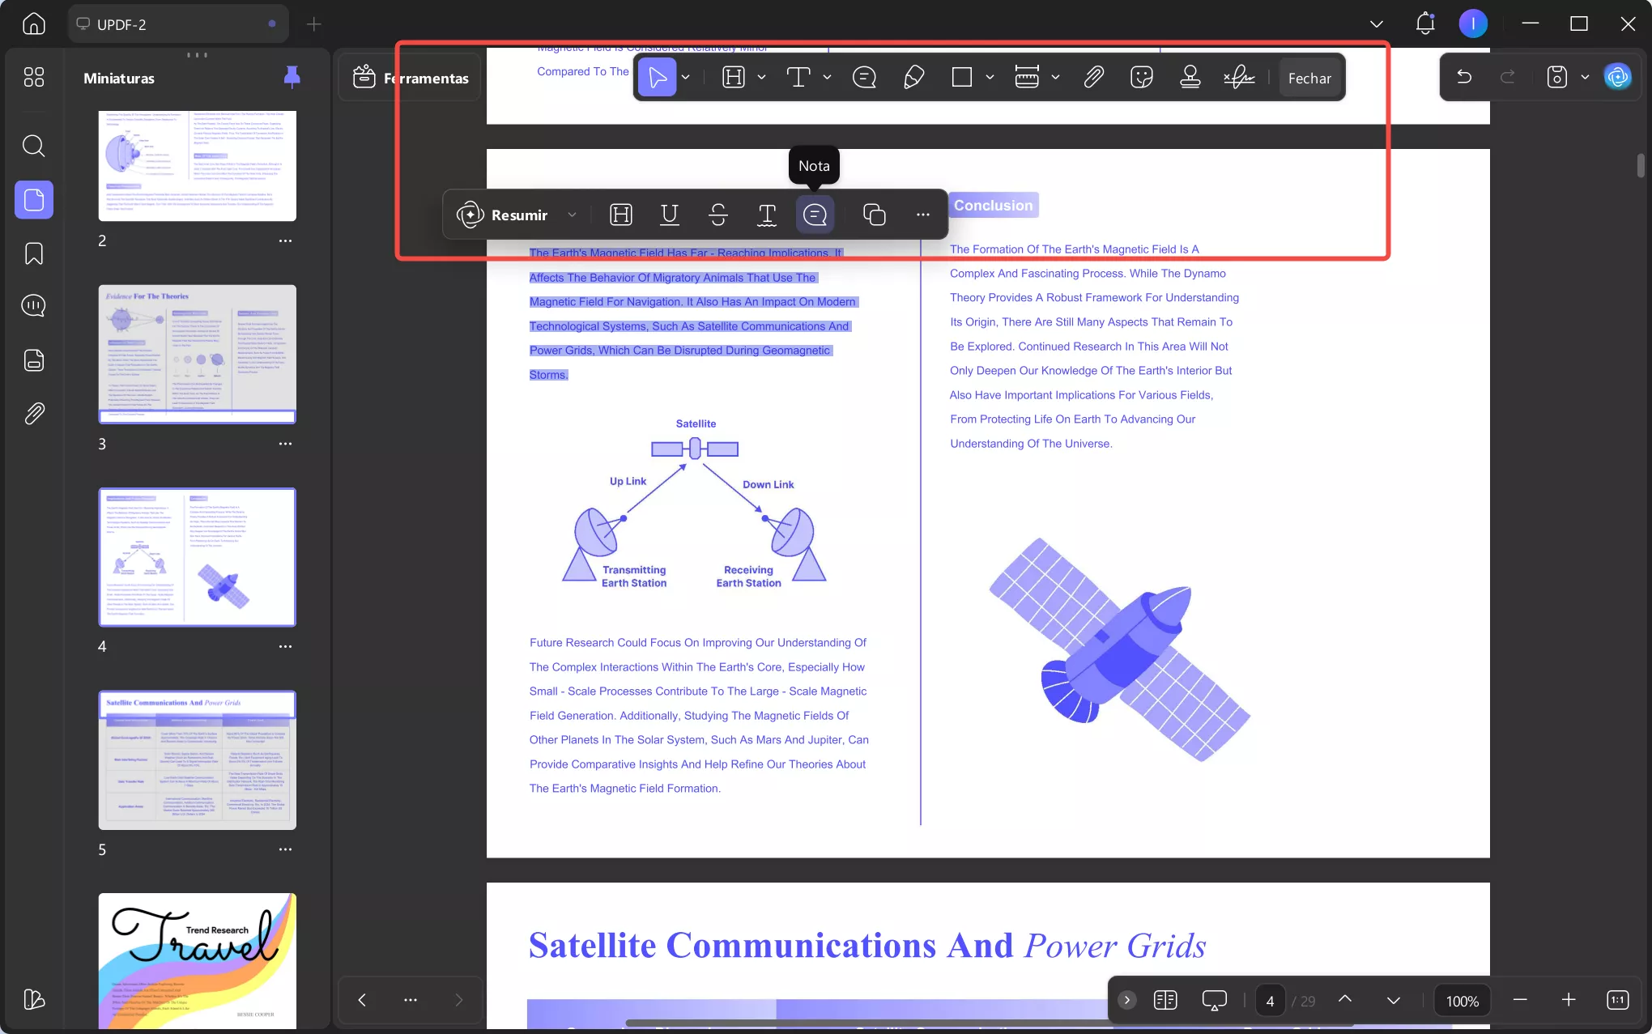
Task: Click the Nota icon in floating toolbar
Action: [x=815, y=215]
